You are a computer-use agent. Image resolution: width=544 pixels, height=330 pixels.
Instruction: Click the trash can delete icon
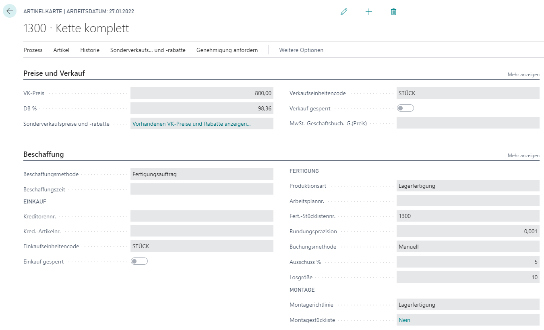[394, 12]
